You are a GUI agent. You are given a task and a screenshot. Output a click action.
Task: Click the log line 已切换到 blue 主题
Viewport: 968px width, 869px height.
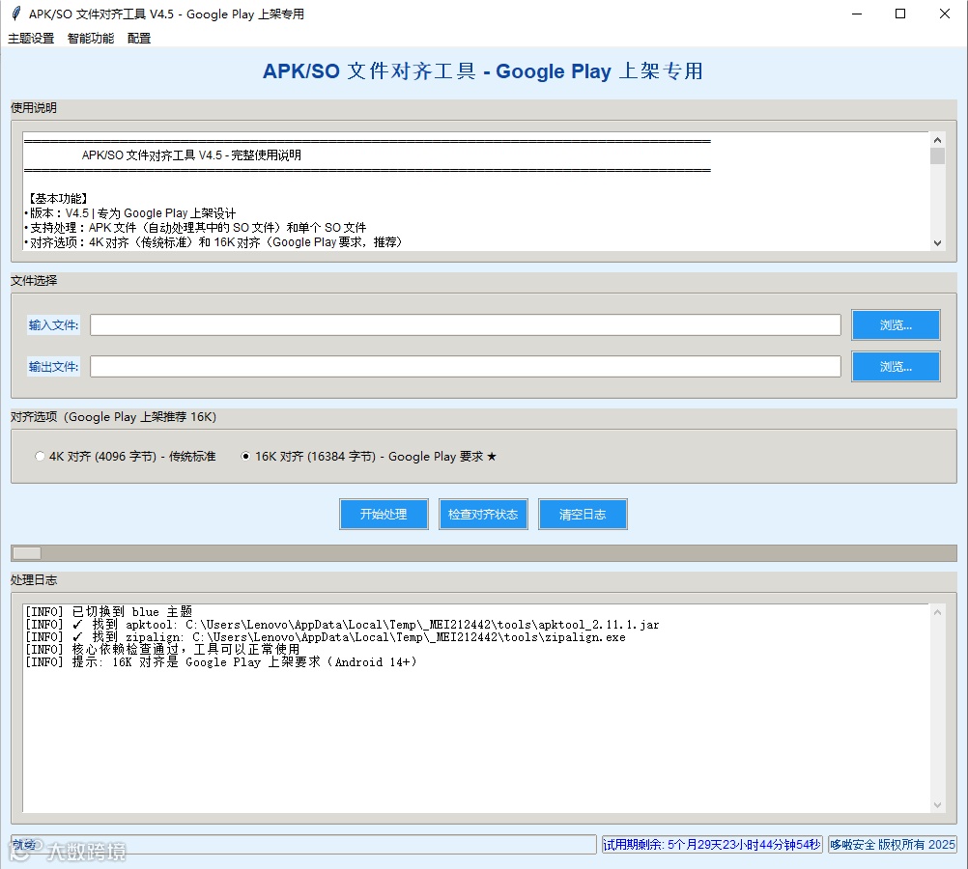[108, 611]
